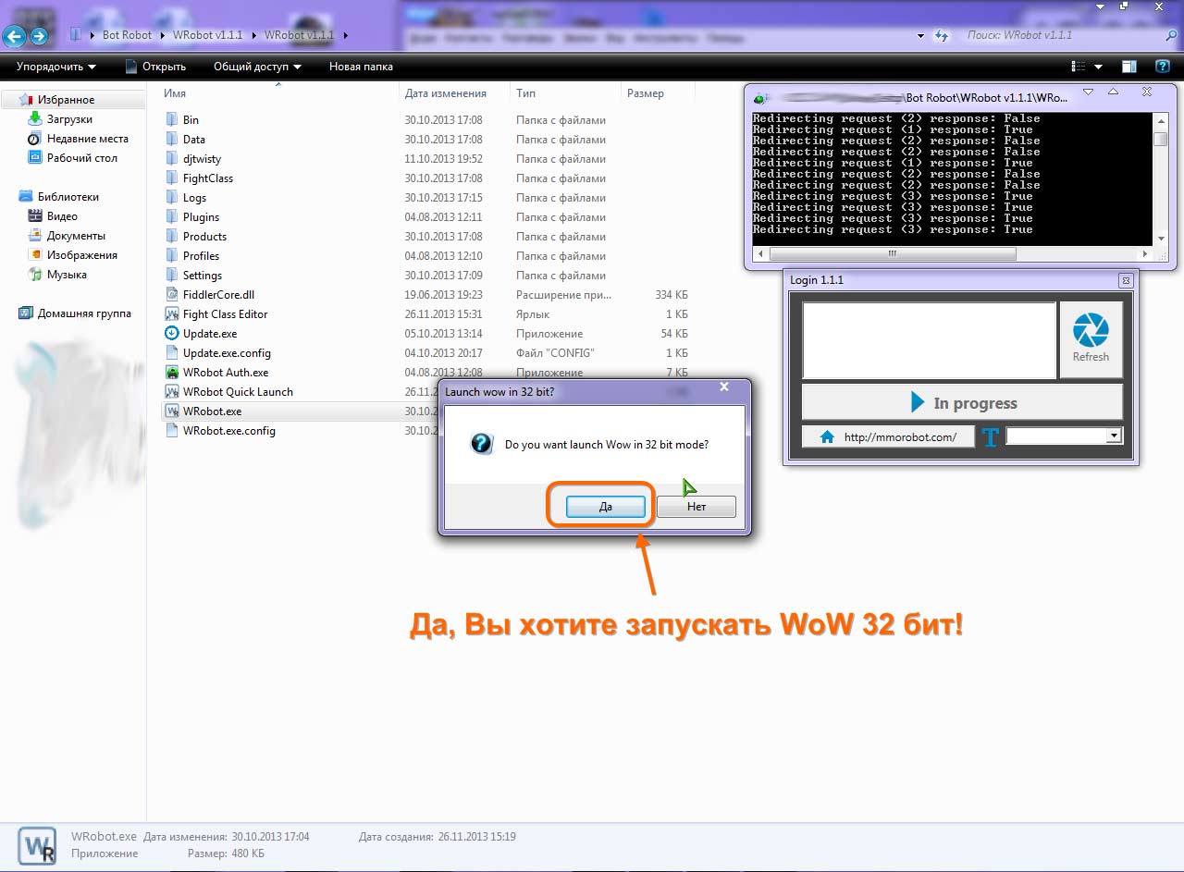Viewport: 1184px width, 872px height.
Task: Click the console window horizontal scrollbar
Action: coord(953,253)
